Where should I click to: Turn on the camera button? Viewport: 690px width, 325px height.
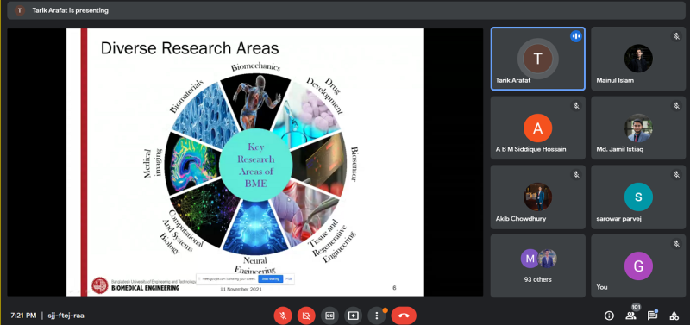point(306,316)
